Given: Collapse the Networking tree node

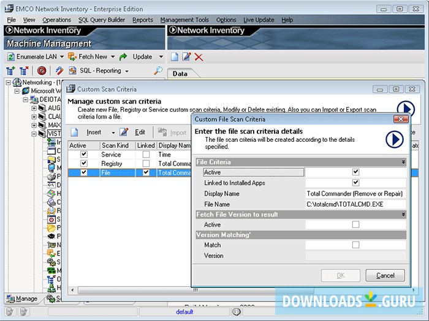Looking at the screenshot, I should pos(9,82).
